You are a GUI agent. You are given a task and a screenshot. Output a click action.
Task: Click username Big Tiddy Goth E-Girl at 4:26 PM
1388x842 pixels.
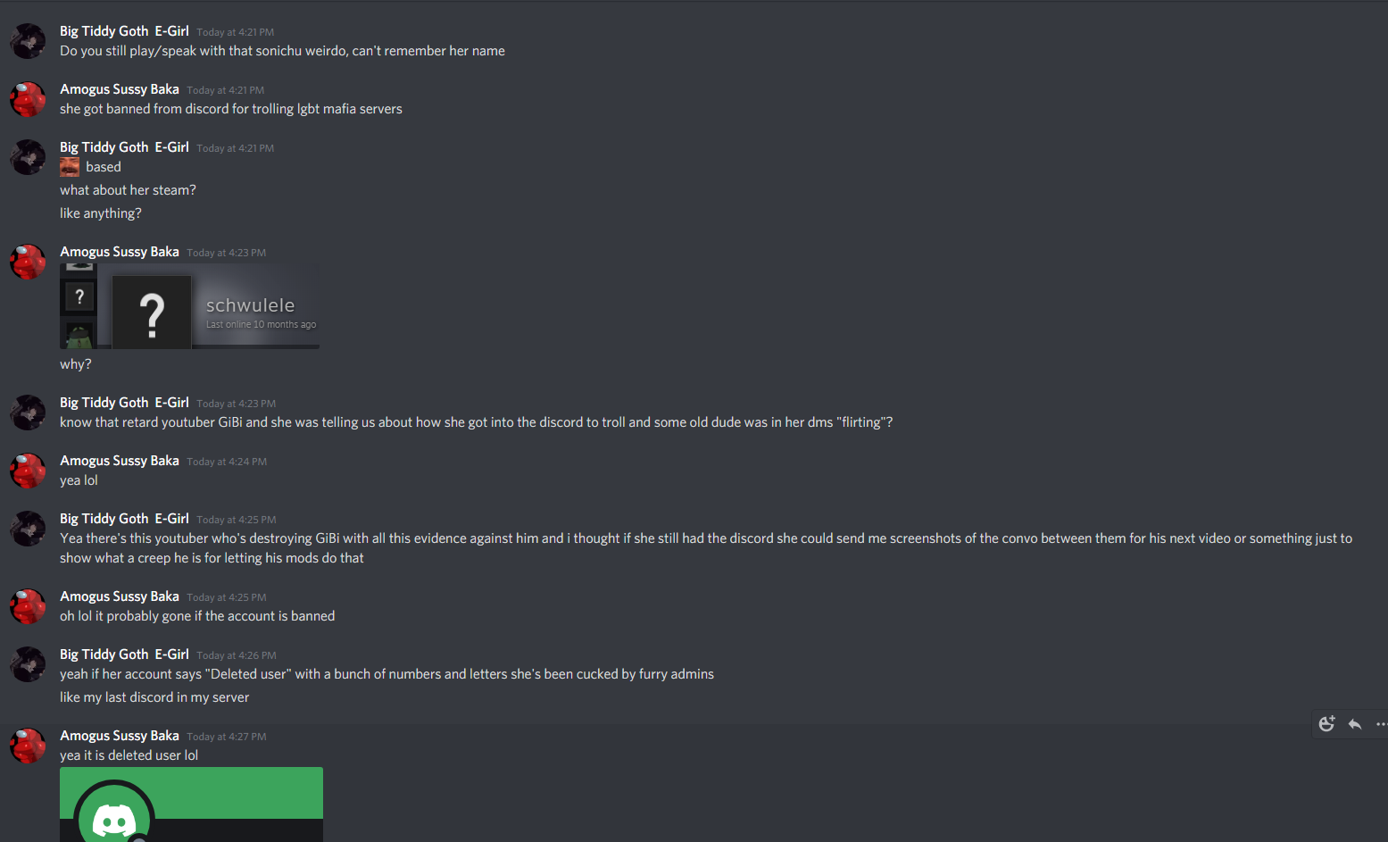124,654
